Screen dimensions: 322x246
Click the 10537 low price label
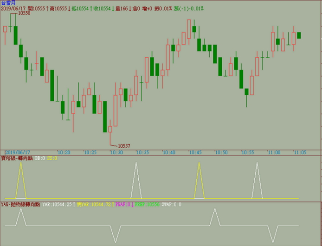pos(124,146)
